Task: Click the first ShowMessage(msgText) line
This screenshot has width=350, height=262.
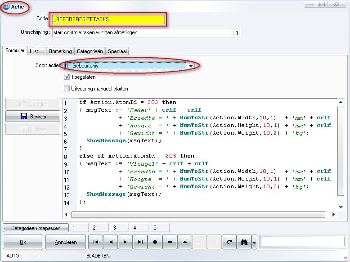Action: pyautogui.click(x=124, y=141)
